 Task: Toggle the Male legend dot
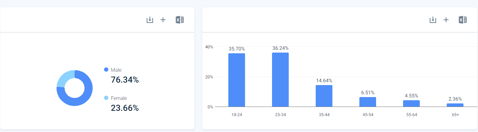(106, 70)
